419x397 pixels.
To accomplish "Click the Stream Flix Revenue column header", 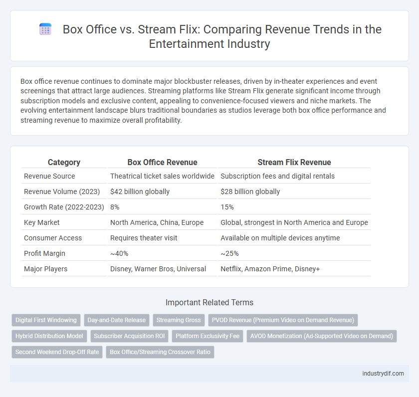I will point(294,162).
